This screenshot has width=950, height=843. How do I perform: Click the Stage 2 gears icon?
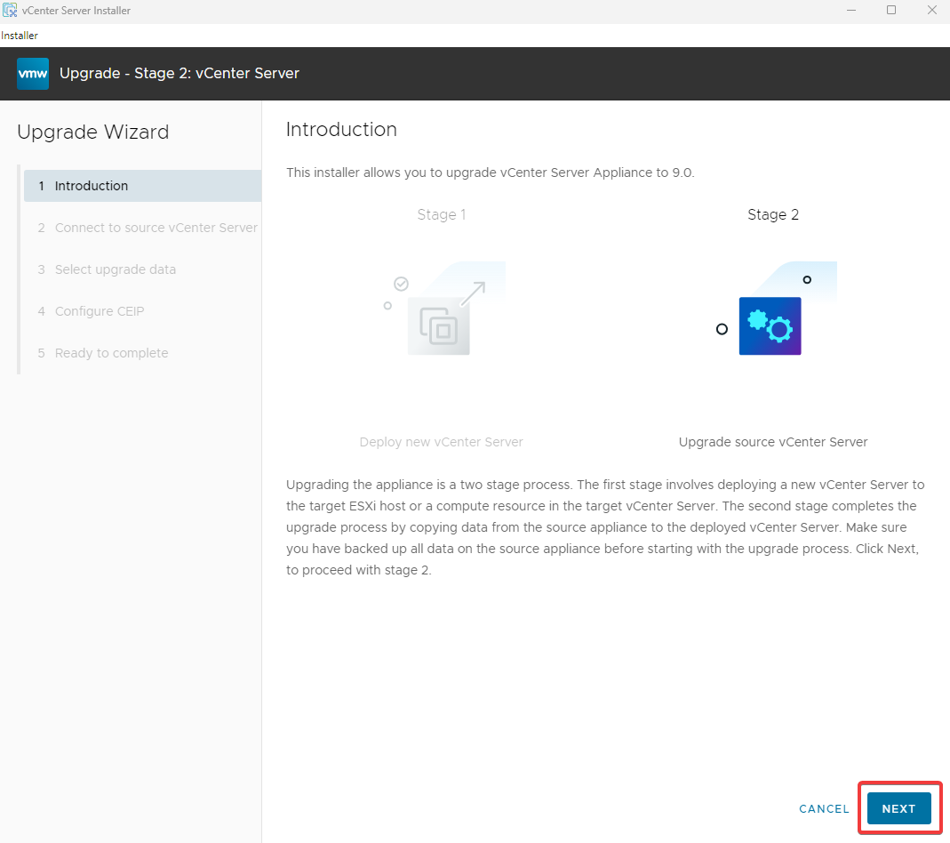[x=770, y=326]
